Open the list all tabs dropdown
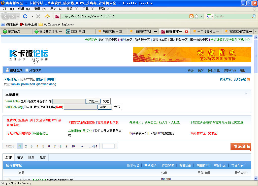 [256, 32]
